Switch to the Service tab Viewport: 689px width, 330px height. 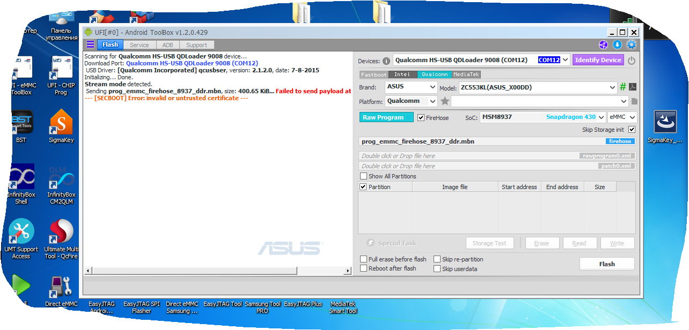click(140, 45)
